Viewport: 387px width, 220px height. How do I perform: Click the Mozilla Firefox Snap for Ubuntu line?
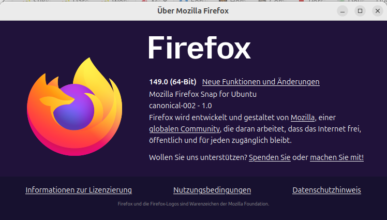203,94
